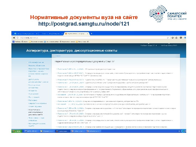Image resolution: width=196 pixels, height=147 pixels.
Task: Click the 'Главная' breadcrumb link
Action: coord(58,56)
